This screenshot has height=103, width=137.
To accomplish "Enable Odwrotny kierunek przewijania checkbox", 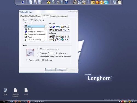I will click(38, 49).
